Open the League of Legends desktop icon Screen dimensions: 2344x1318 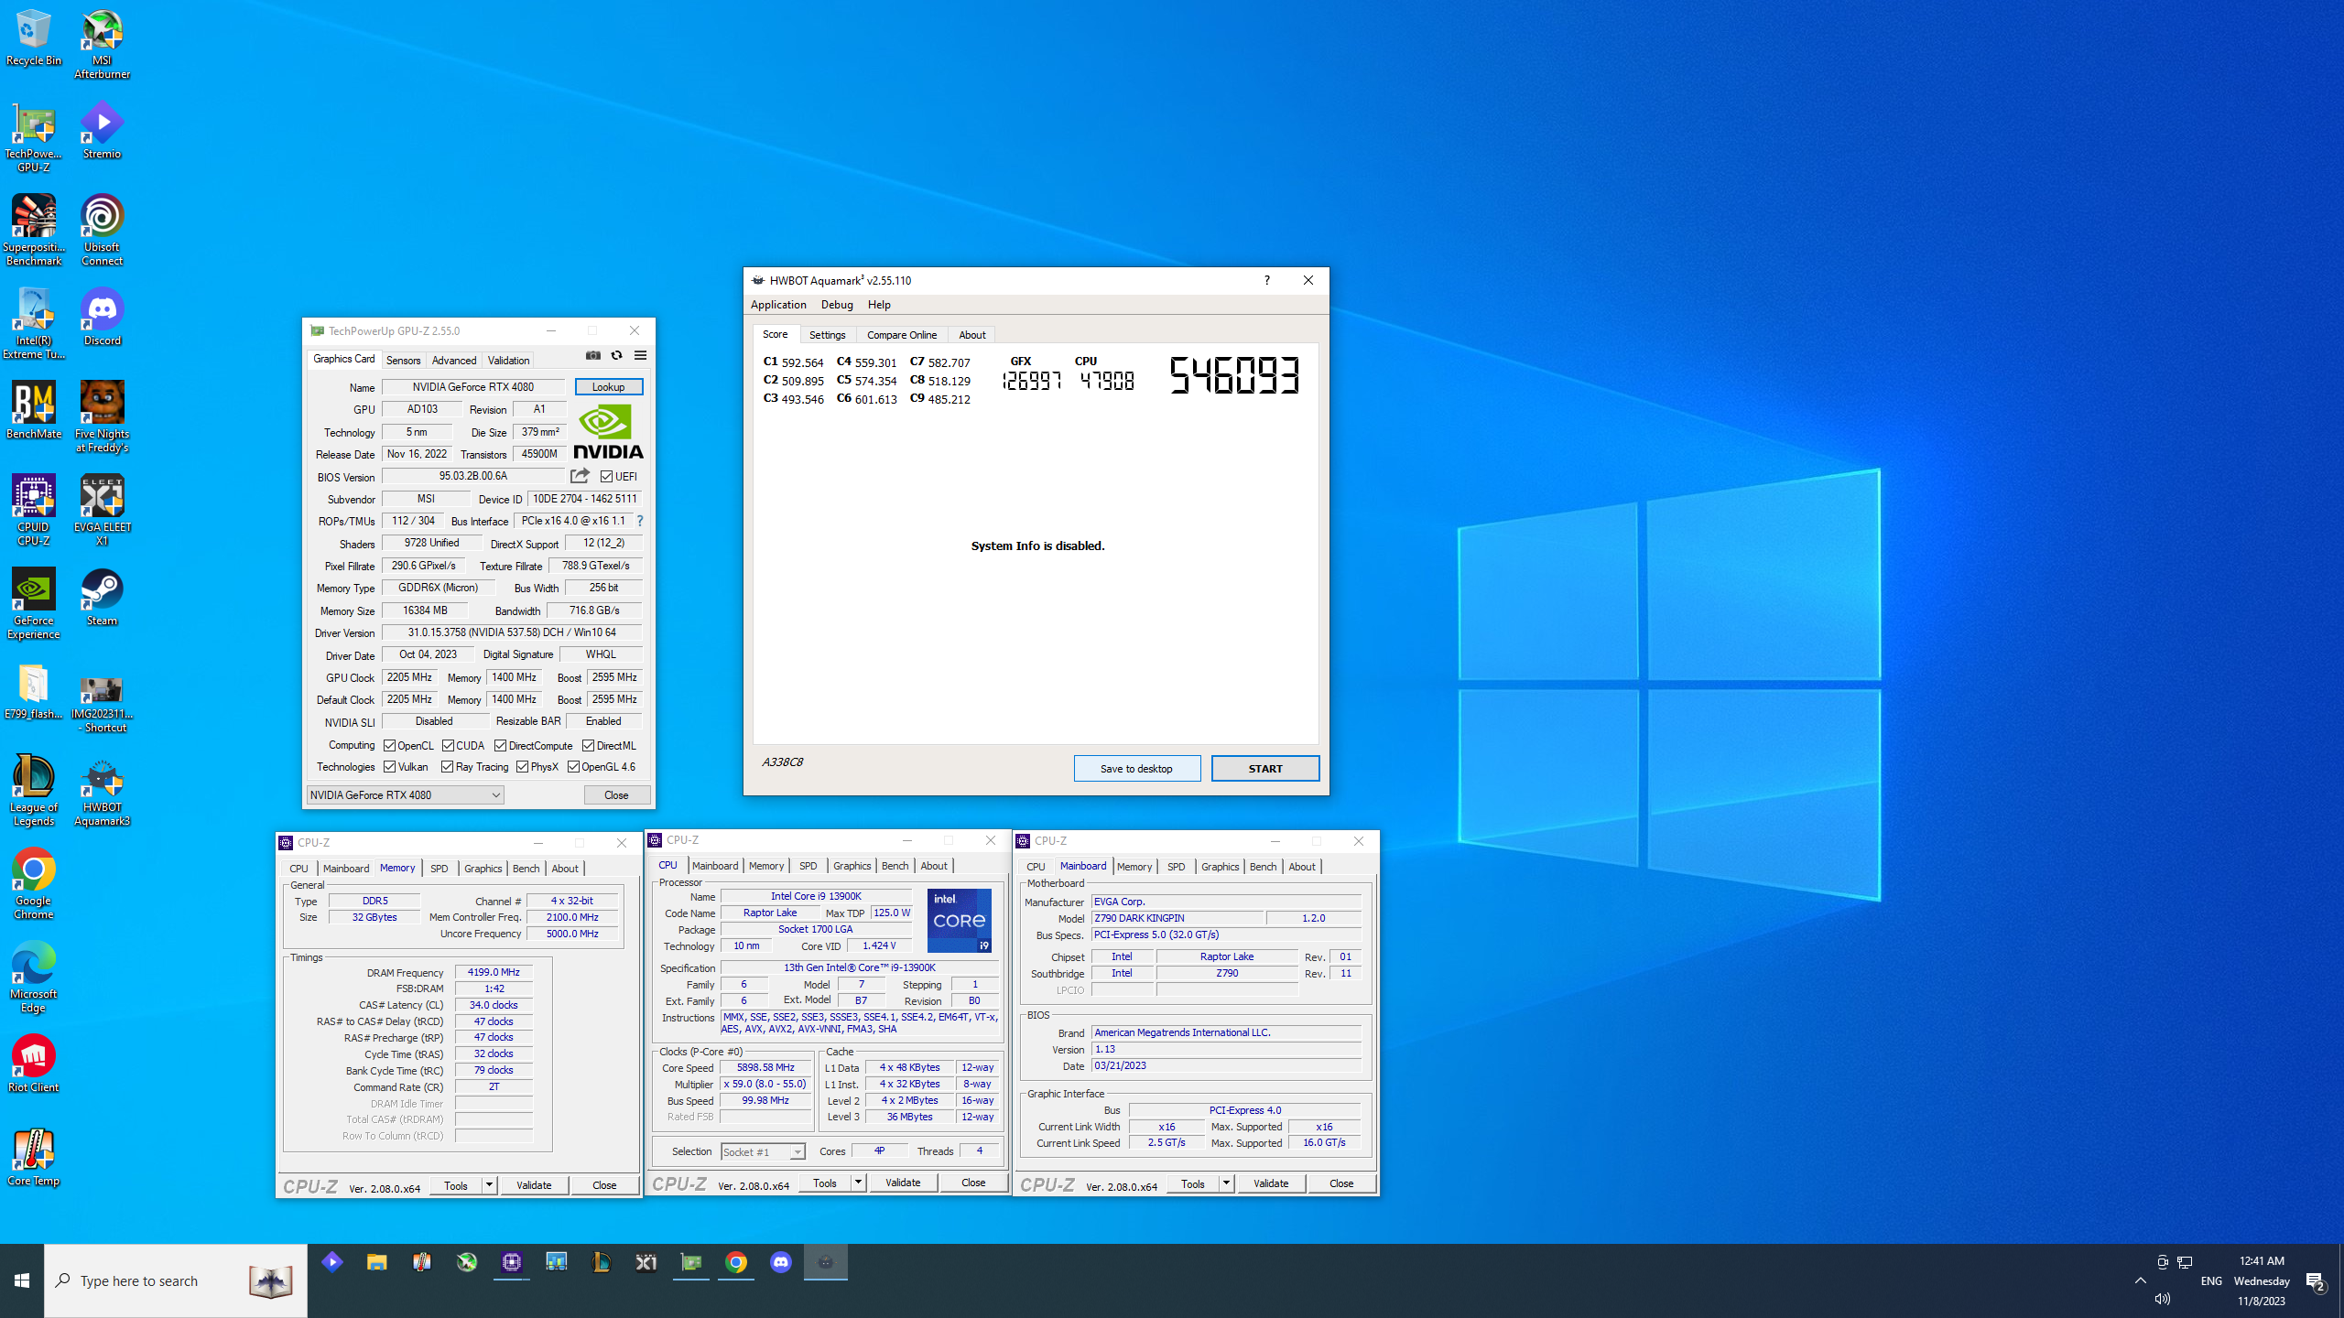click(x=34, y=792)
